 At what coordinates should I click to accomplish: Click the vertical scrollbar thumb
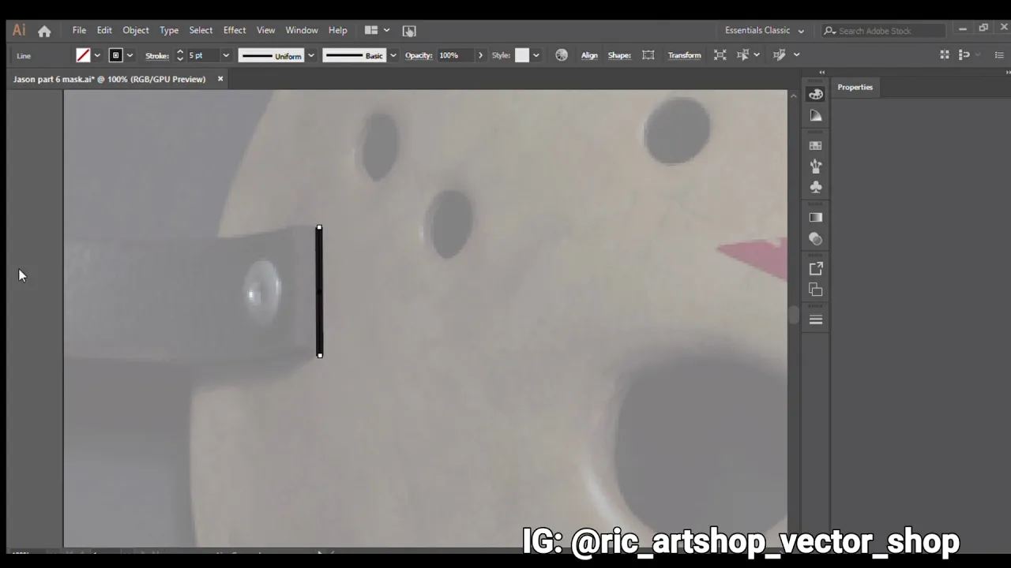(x=794, y=316)
